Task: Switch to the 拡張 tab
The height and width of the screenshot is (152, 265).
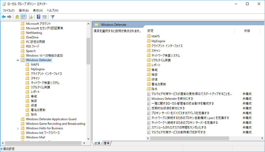Action: pos(97,143)
